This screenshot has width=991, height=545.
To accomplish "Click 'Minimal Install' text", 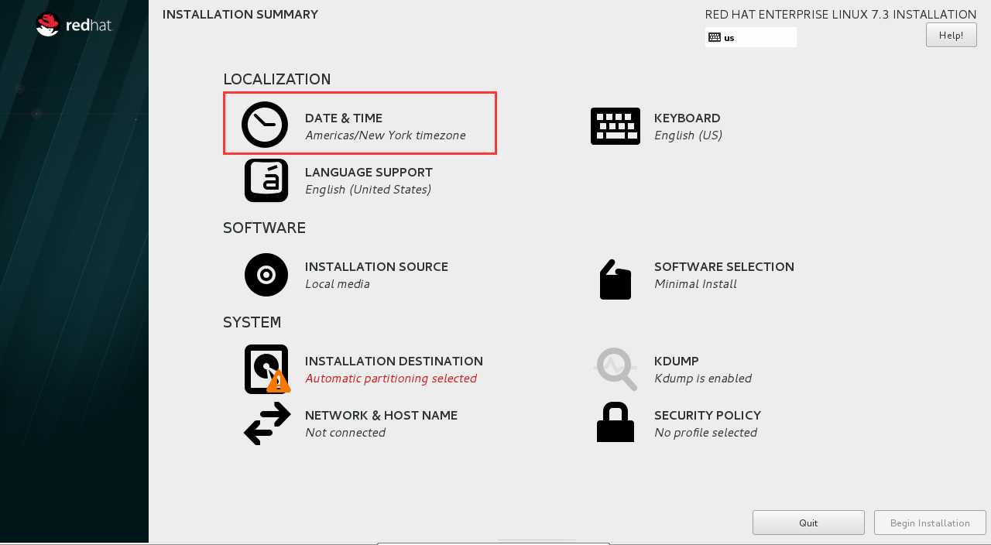I will (x=695, y=284).
